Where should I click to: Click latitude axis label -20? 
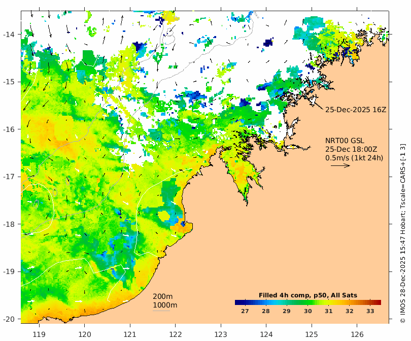(9, 319)
